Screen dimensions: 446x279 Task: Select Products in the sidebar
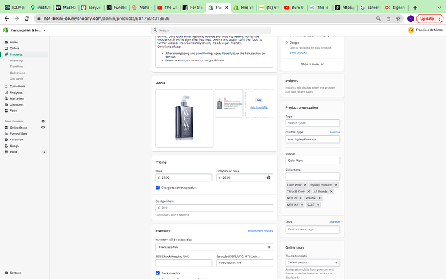click(16, 54)
